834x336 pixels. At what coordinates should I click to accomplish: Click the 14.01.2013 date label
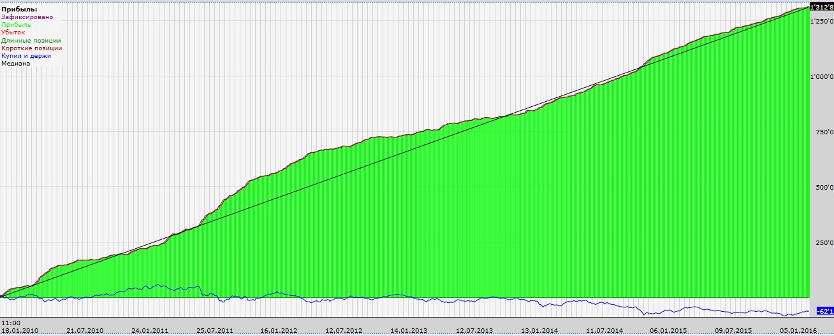[x=409, y=331]
